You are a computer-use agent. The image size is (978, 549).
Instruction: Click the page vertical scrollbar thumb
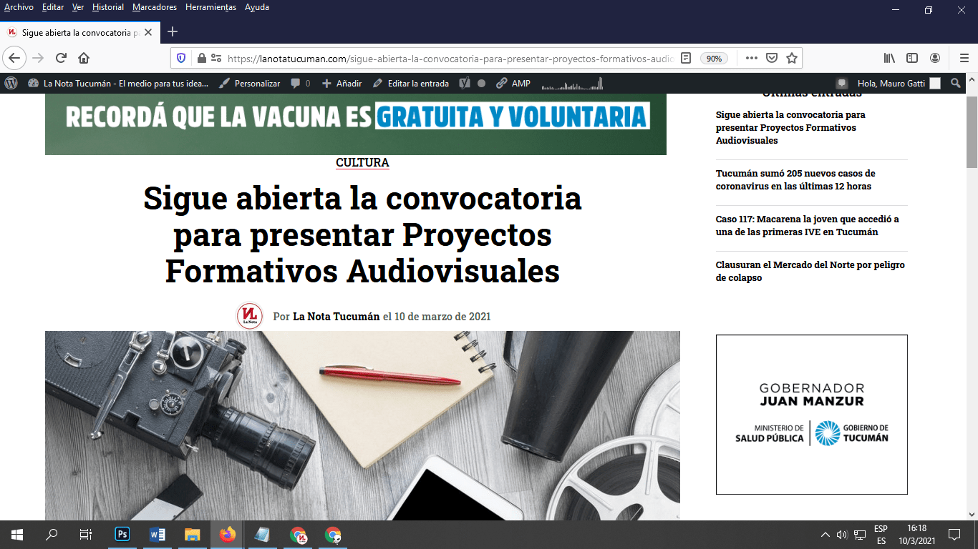972,132
